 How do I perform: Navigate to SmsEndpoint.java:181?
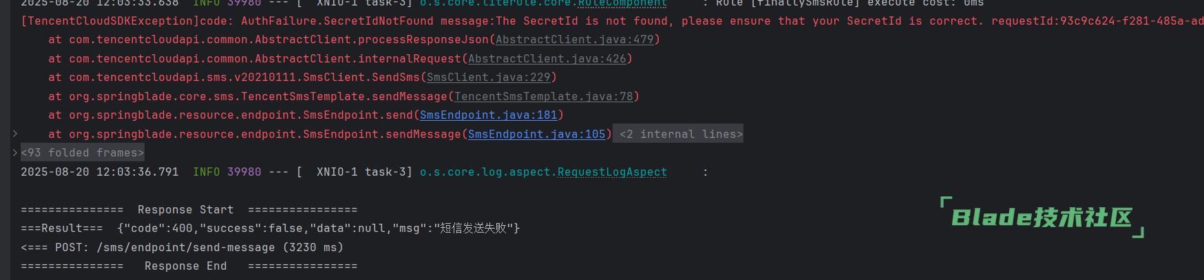point(489,115)
